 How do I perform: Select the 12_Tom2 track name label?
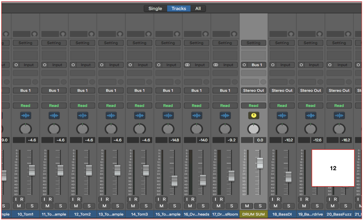82,214
